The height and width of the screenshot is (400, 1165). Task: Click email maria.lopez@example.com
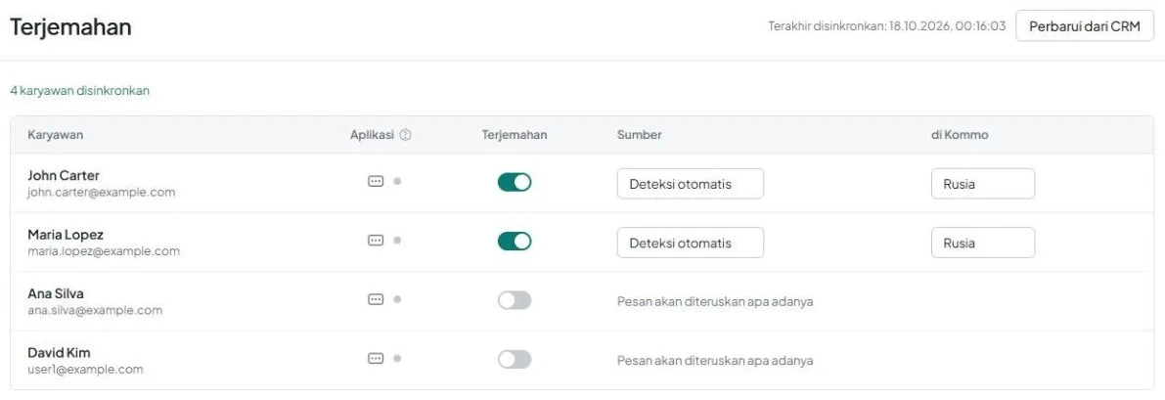tap(104, 251)
